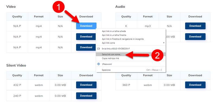Click Download in the Audio row showing MB
This screenshot has width=215, height=104.
coord(195,37)
